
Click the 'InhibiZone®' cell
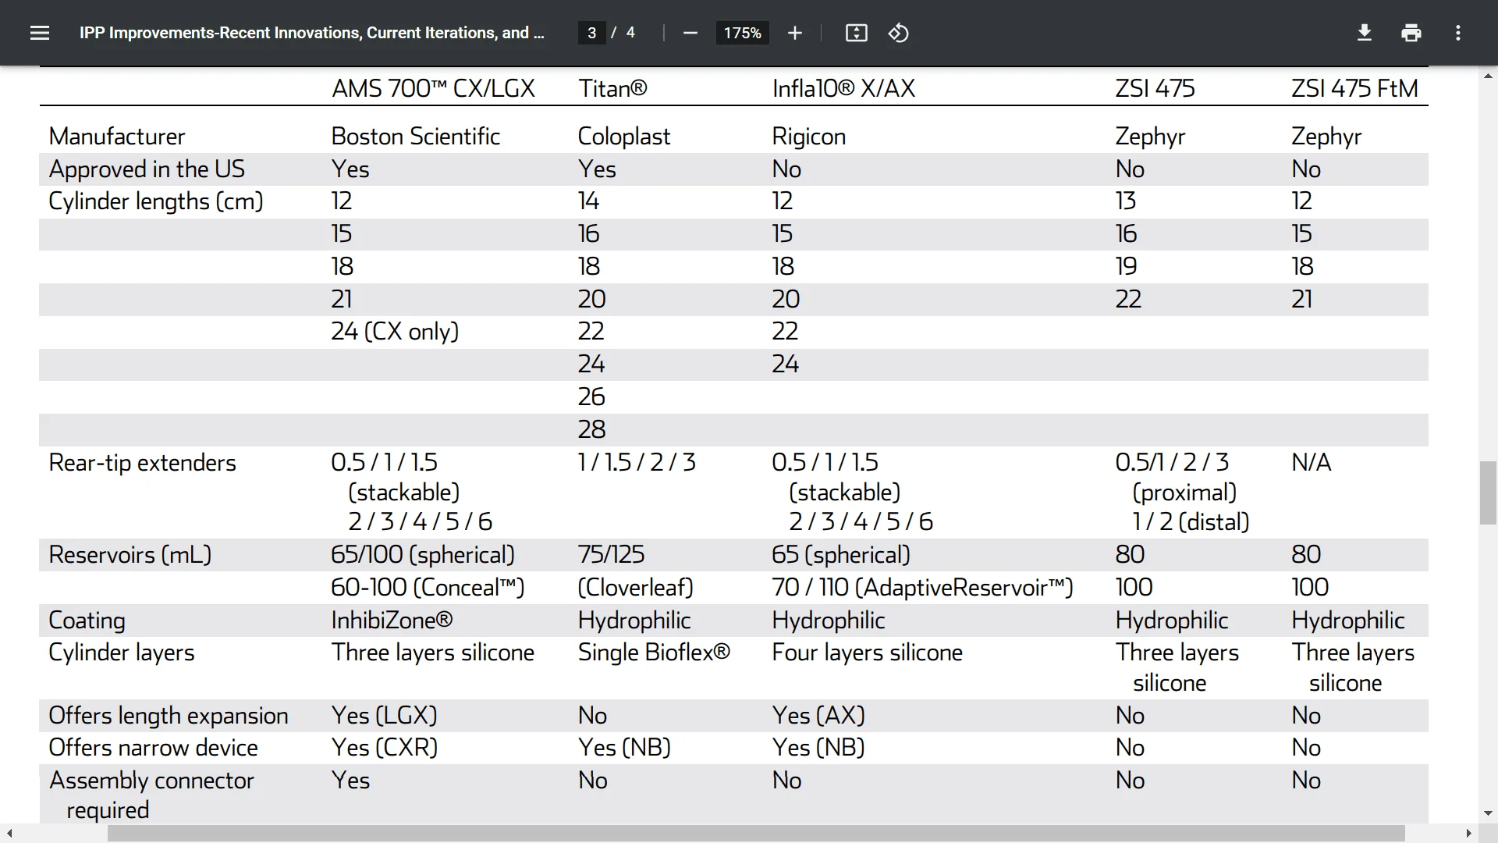click(x=392, y=621)
